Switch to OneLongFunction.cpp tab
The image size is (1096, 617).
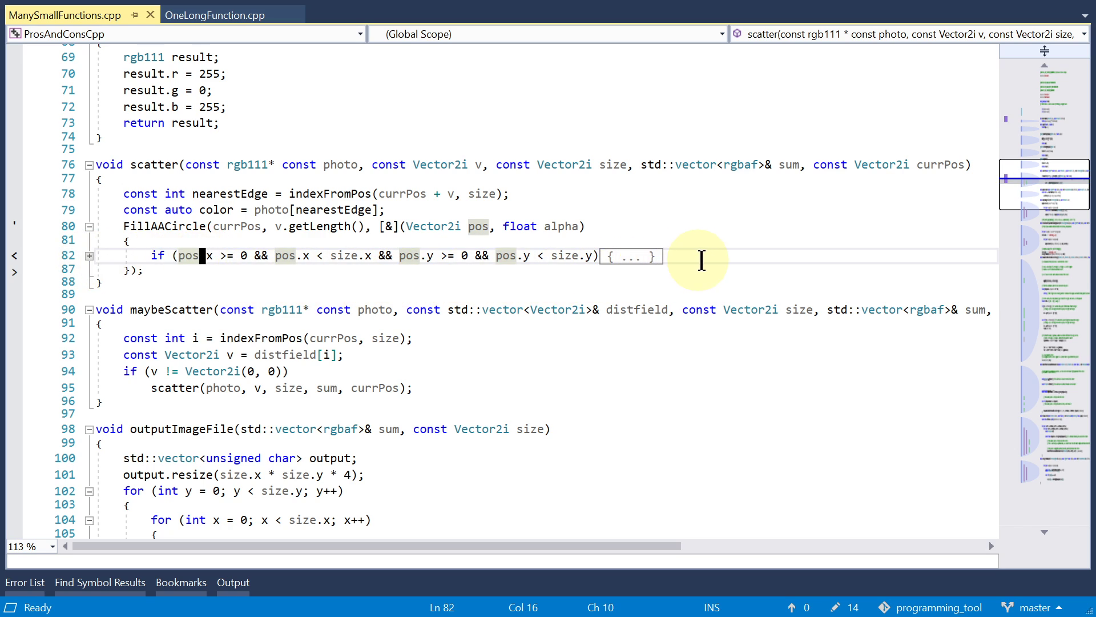click(215, 15)
